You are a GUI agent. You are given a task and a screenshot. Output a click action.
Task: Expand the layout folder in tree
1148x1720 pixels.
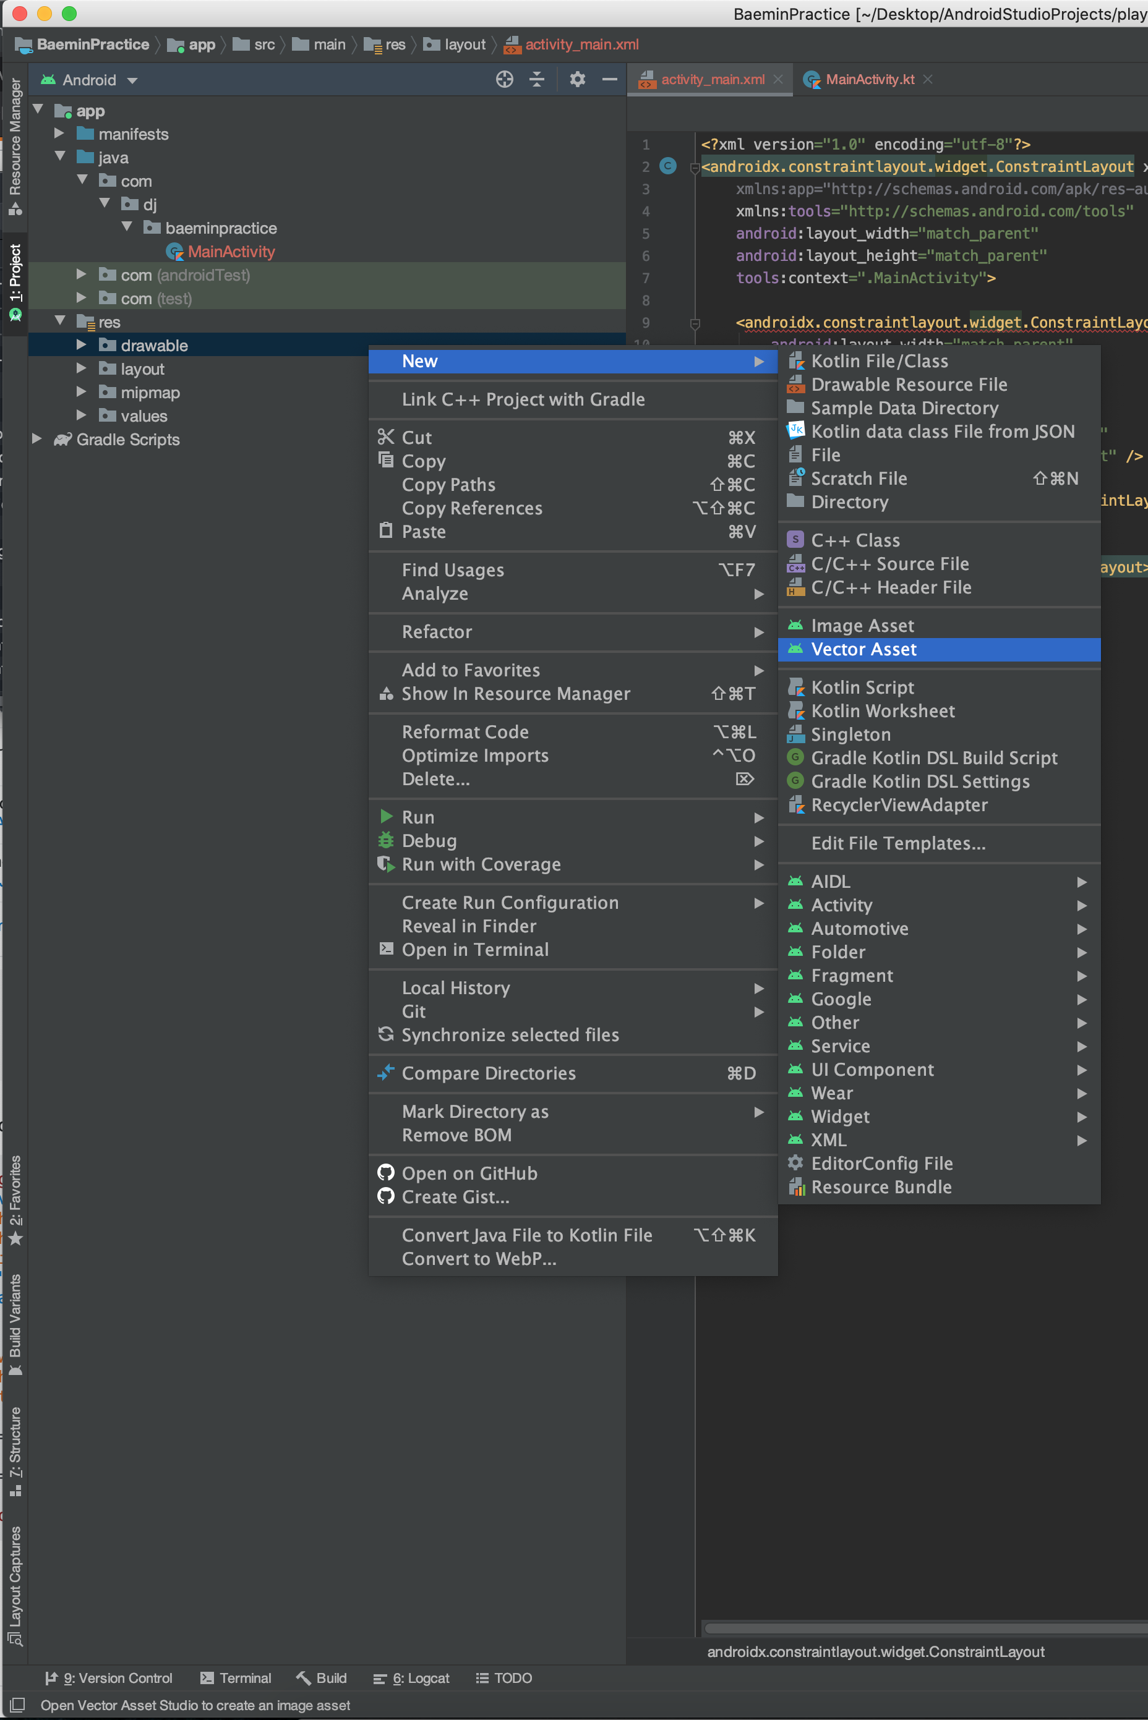tap(82, 368)
